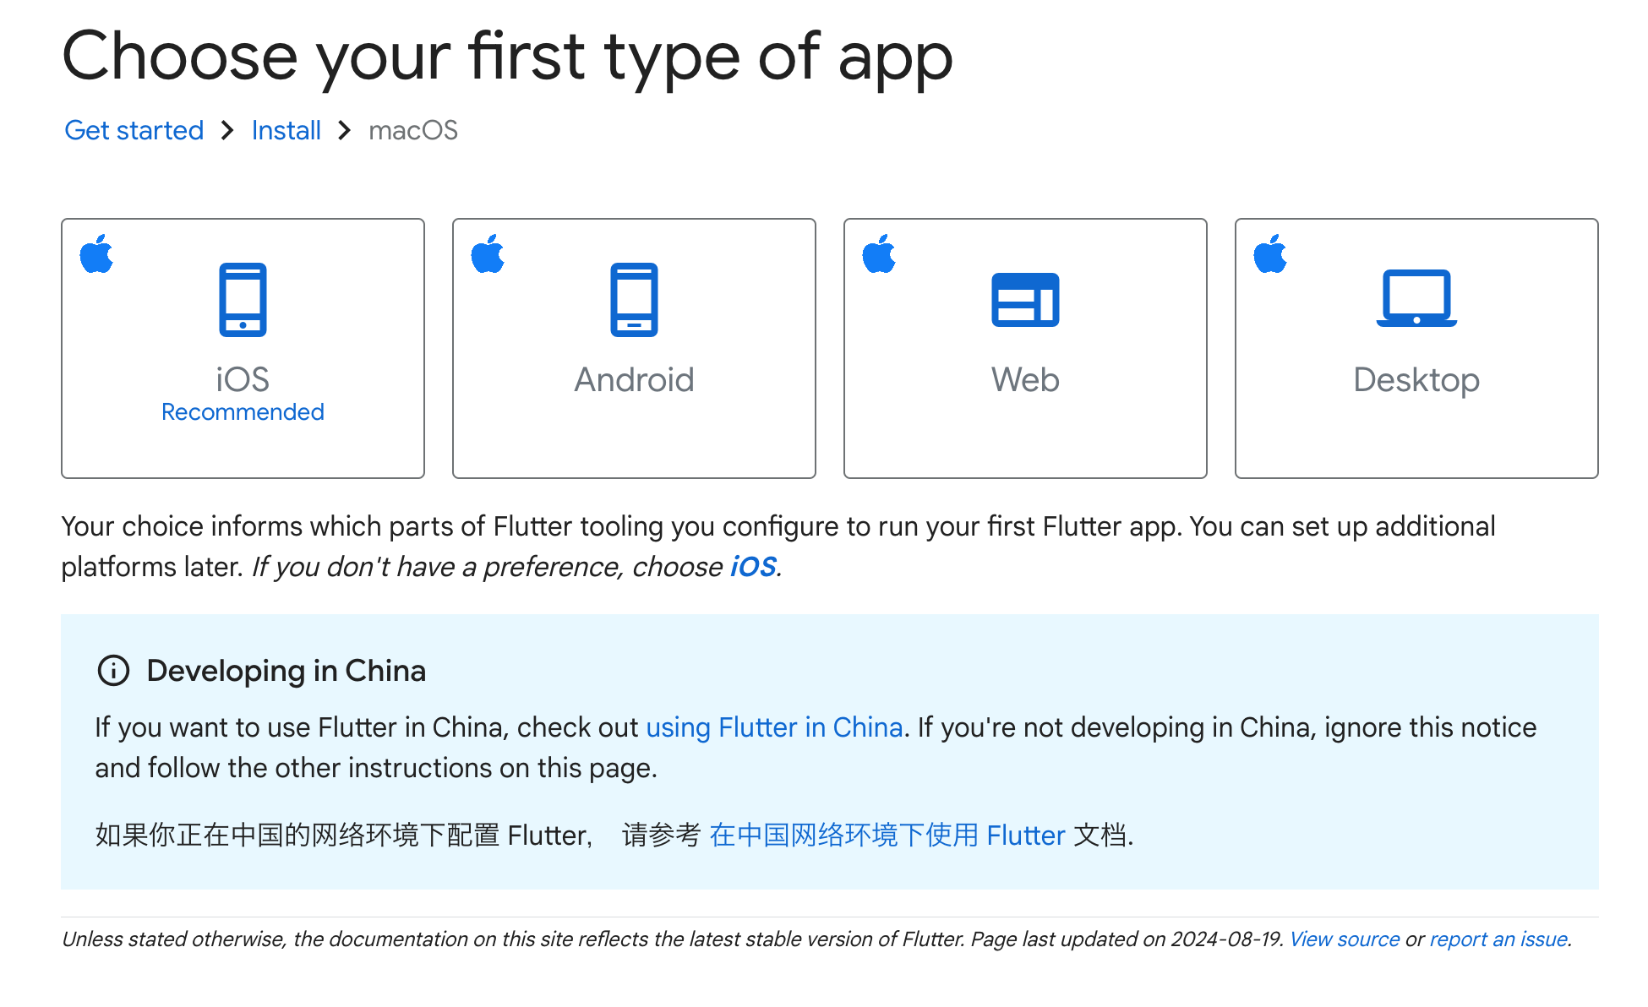Click the iOS phone icon

point(243,300)
